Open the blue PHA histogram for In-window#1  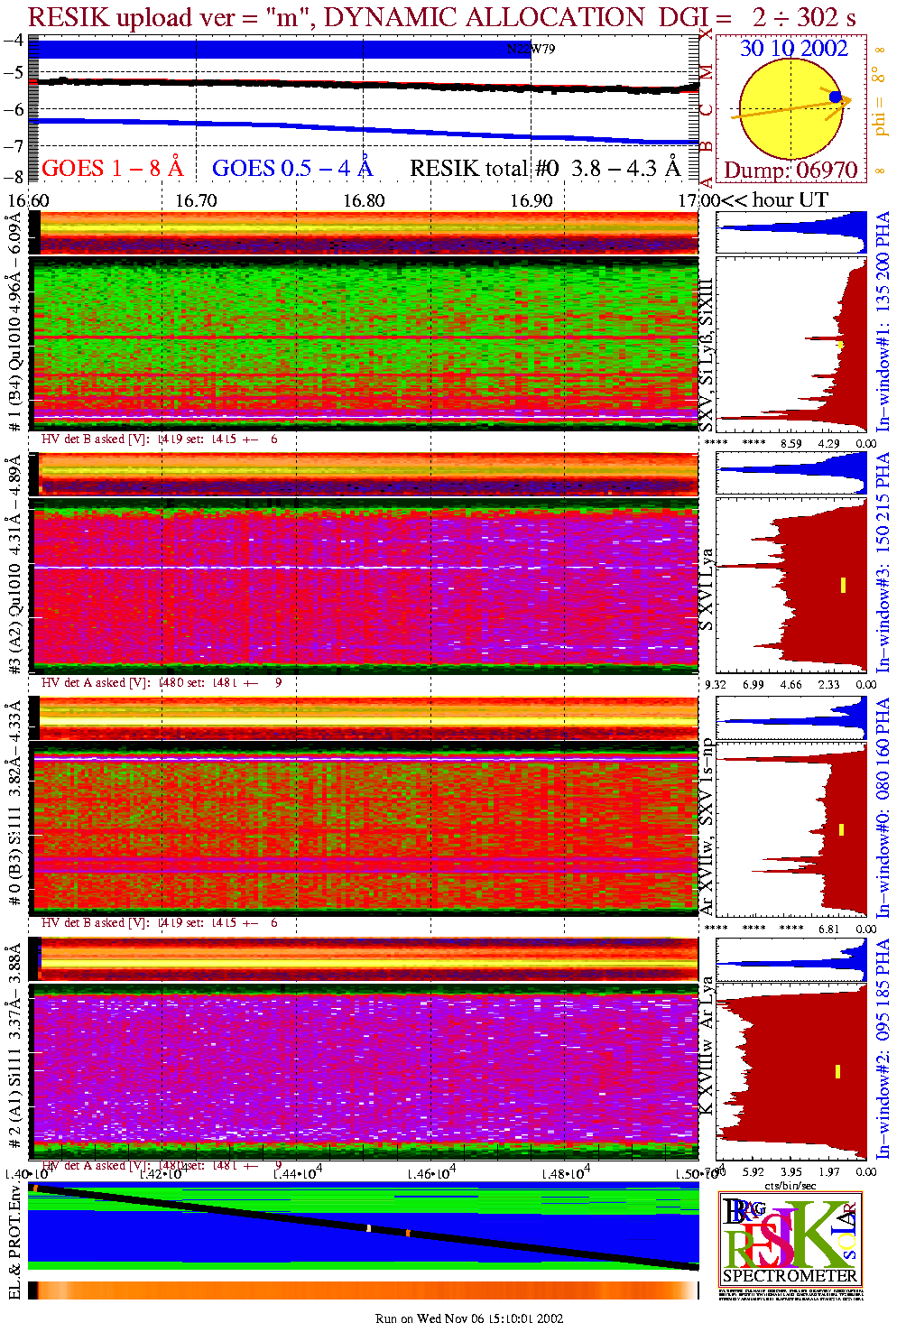(x=790, y=233)
